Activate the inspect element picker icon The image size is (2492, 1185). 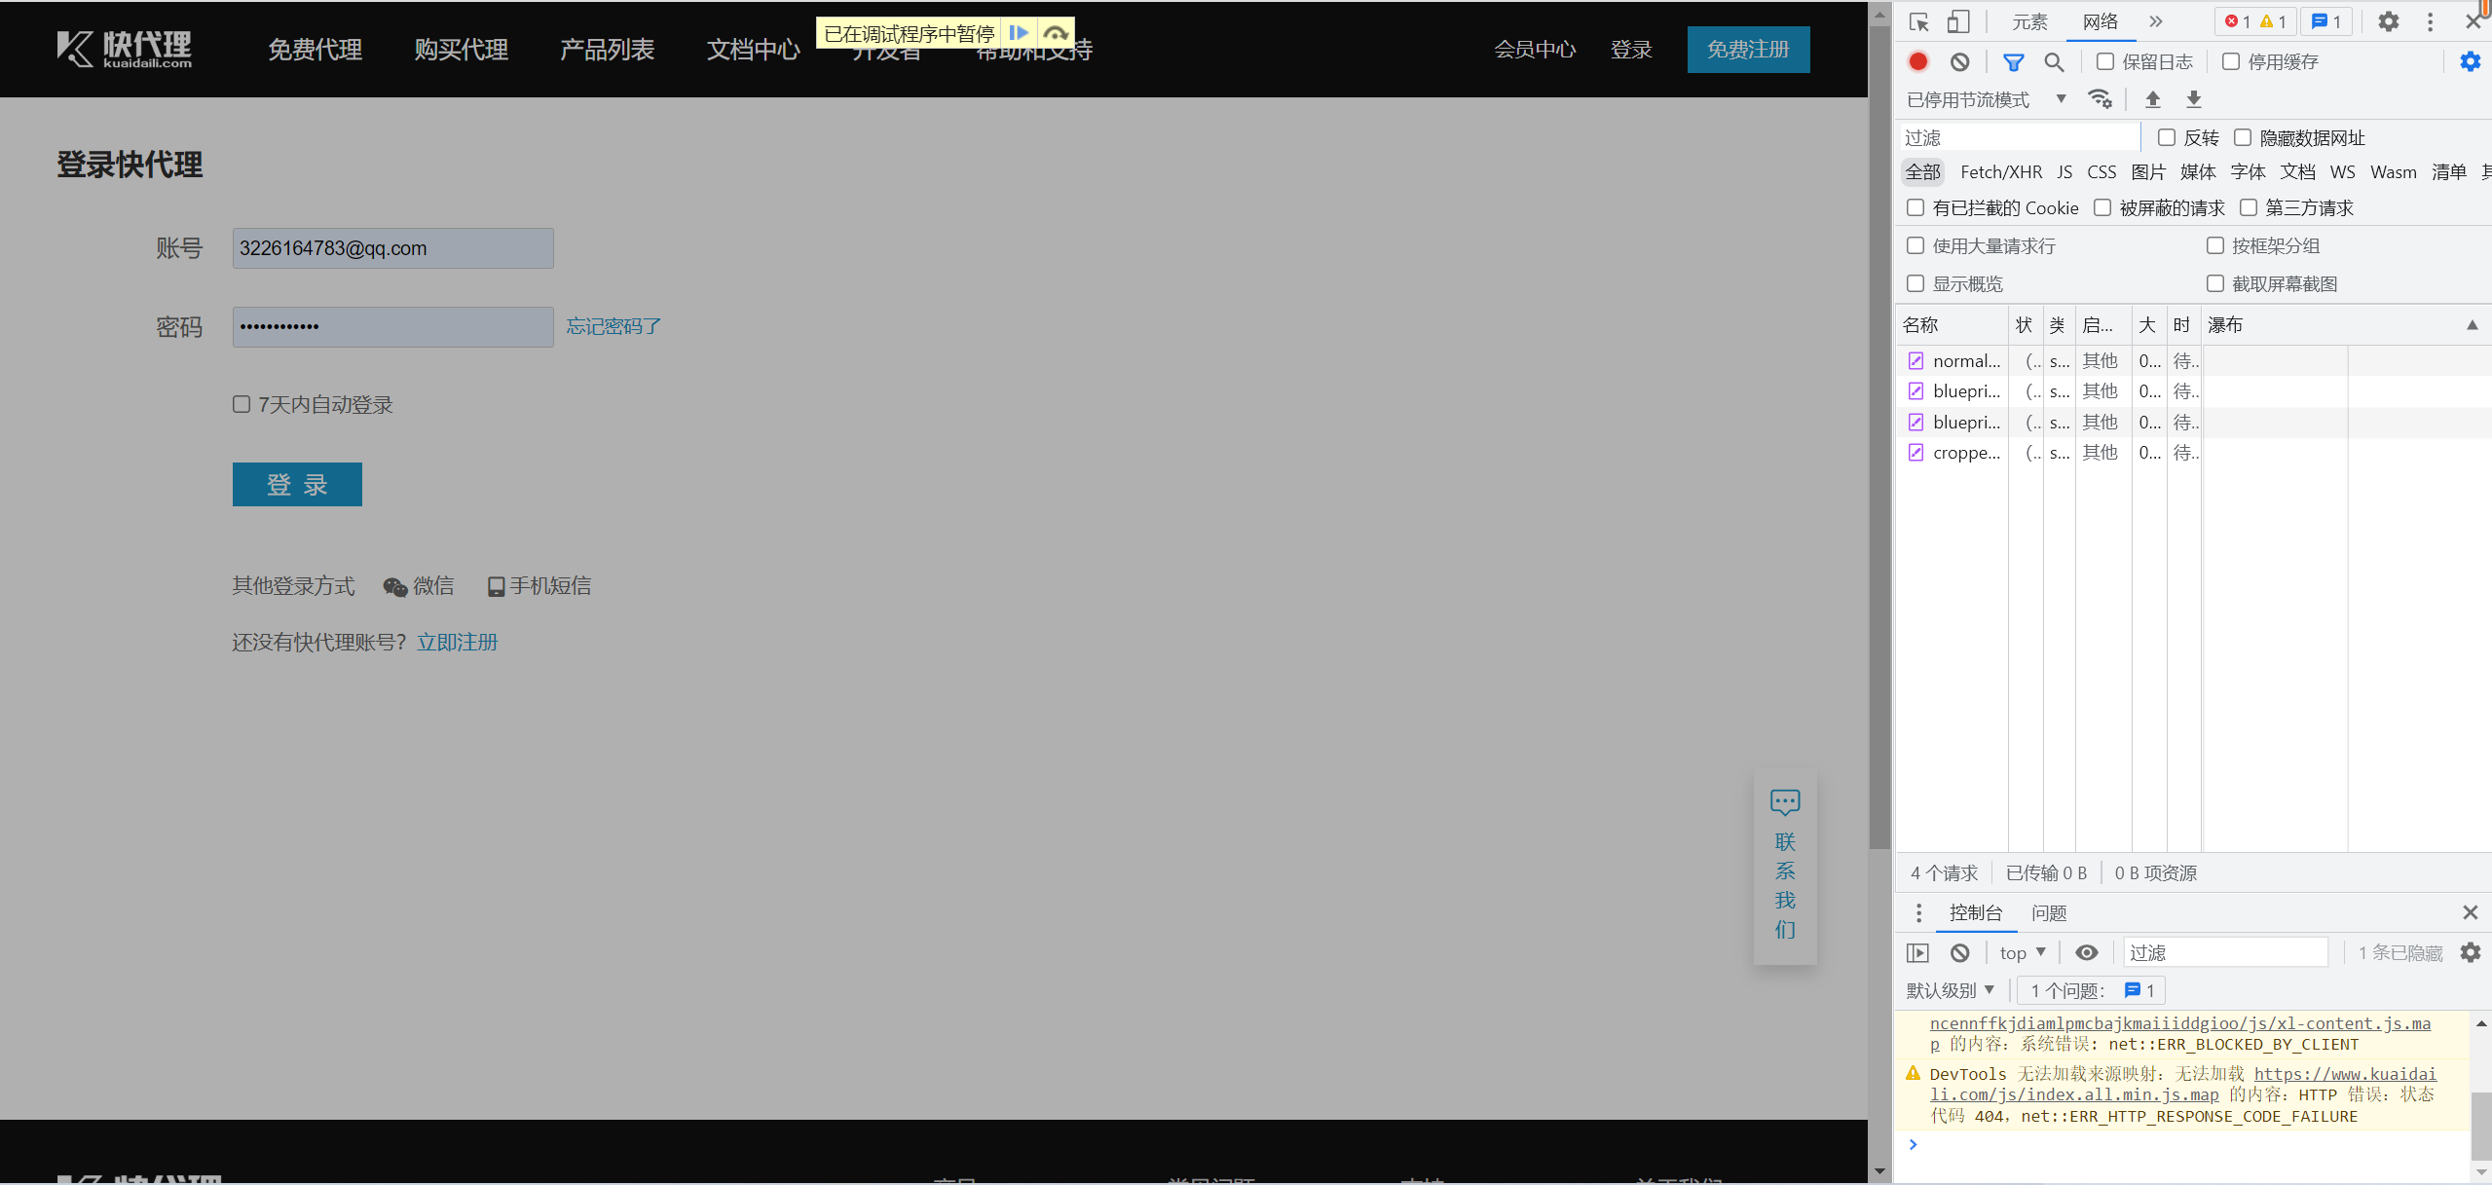[x=1919, y=21]
